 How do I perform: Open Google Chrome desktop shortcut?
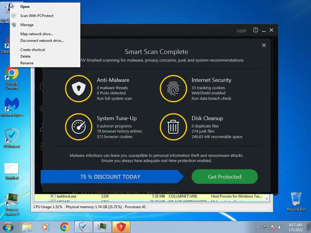tap(12, 78)
